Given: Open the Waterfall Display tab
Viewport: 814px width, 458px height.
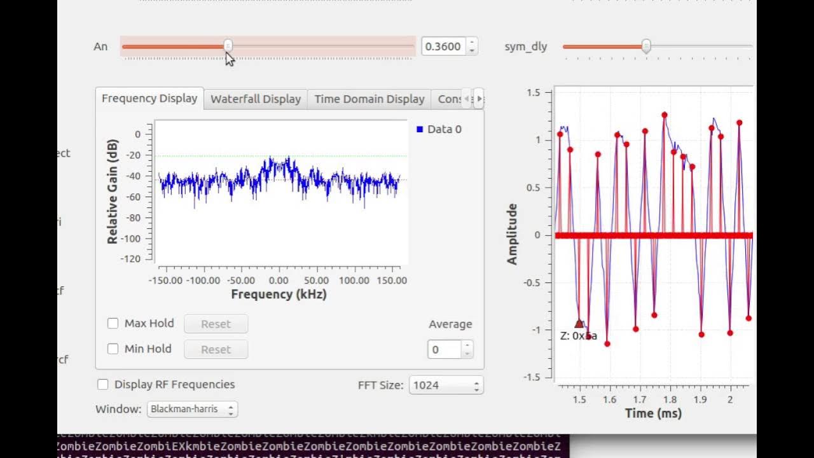Looking at the screenshot, I should click(x=256, y=99).
